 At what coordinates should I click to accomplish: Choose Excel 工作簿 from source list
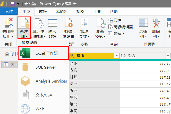tap(44, 53)
